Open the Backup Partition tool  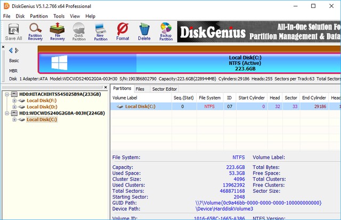click(x=166, y=32)
